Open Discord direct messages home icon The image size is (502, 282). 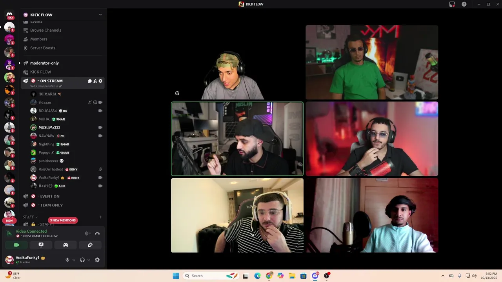coord(9,15)
